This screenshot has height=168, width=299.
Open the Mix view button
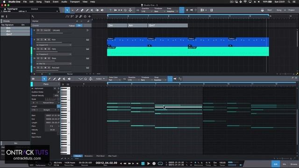coord(285,164)
